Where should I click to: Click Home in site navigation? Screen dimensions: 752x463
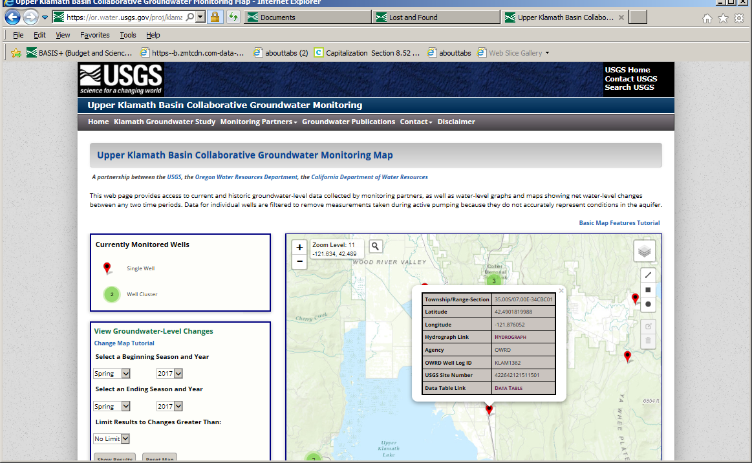[x=98, y=122]
